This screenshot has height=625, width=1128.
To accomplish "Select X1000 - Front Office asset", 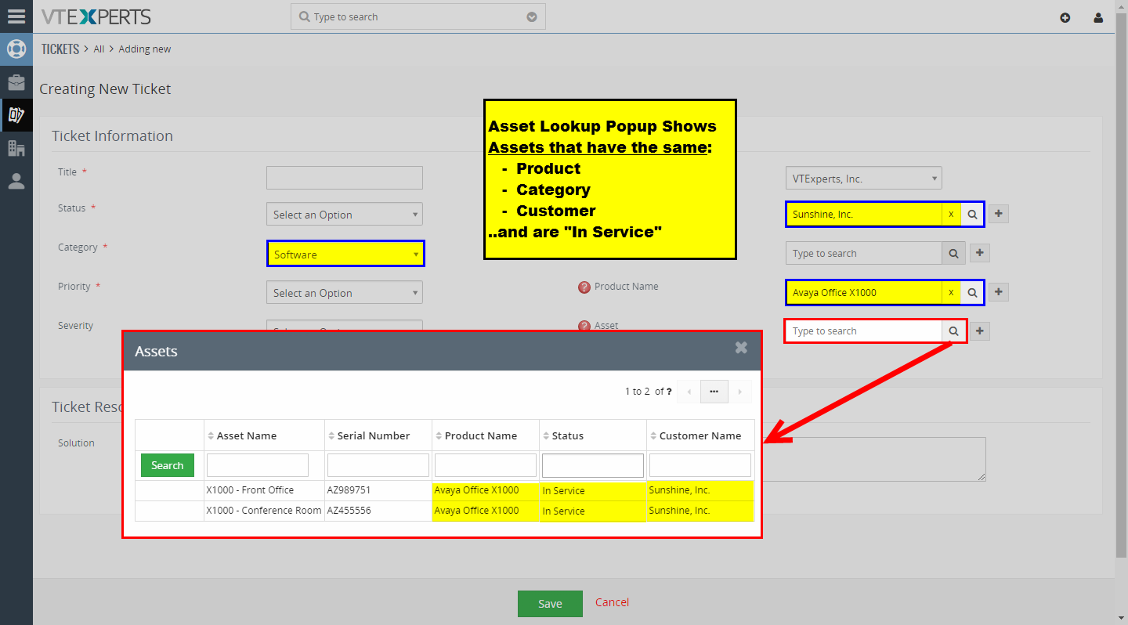I will click(250, 490).
